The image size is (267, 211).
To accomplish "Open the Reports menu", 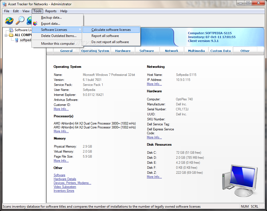I will click(51, 11).
